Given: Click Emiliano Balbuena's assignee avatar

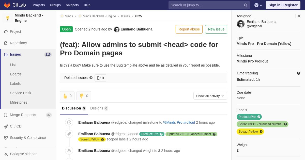Looking at the screenshot, I should [x=241, y=24].
